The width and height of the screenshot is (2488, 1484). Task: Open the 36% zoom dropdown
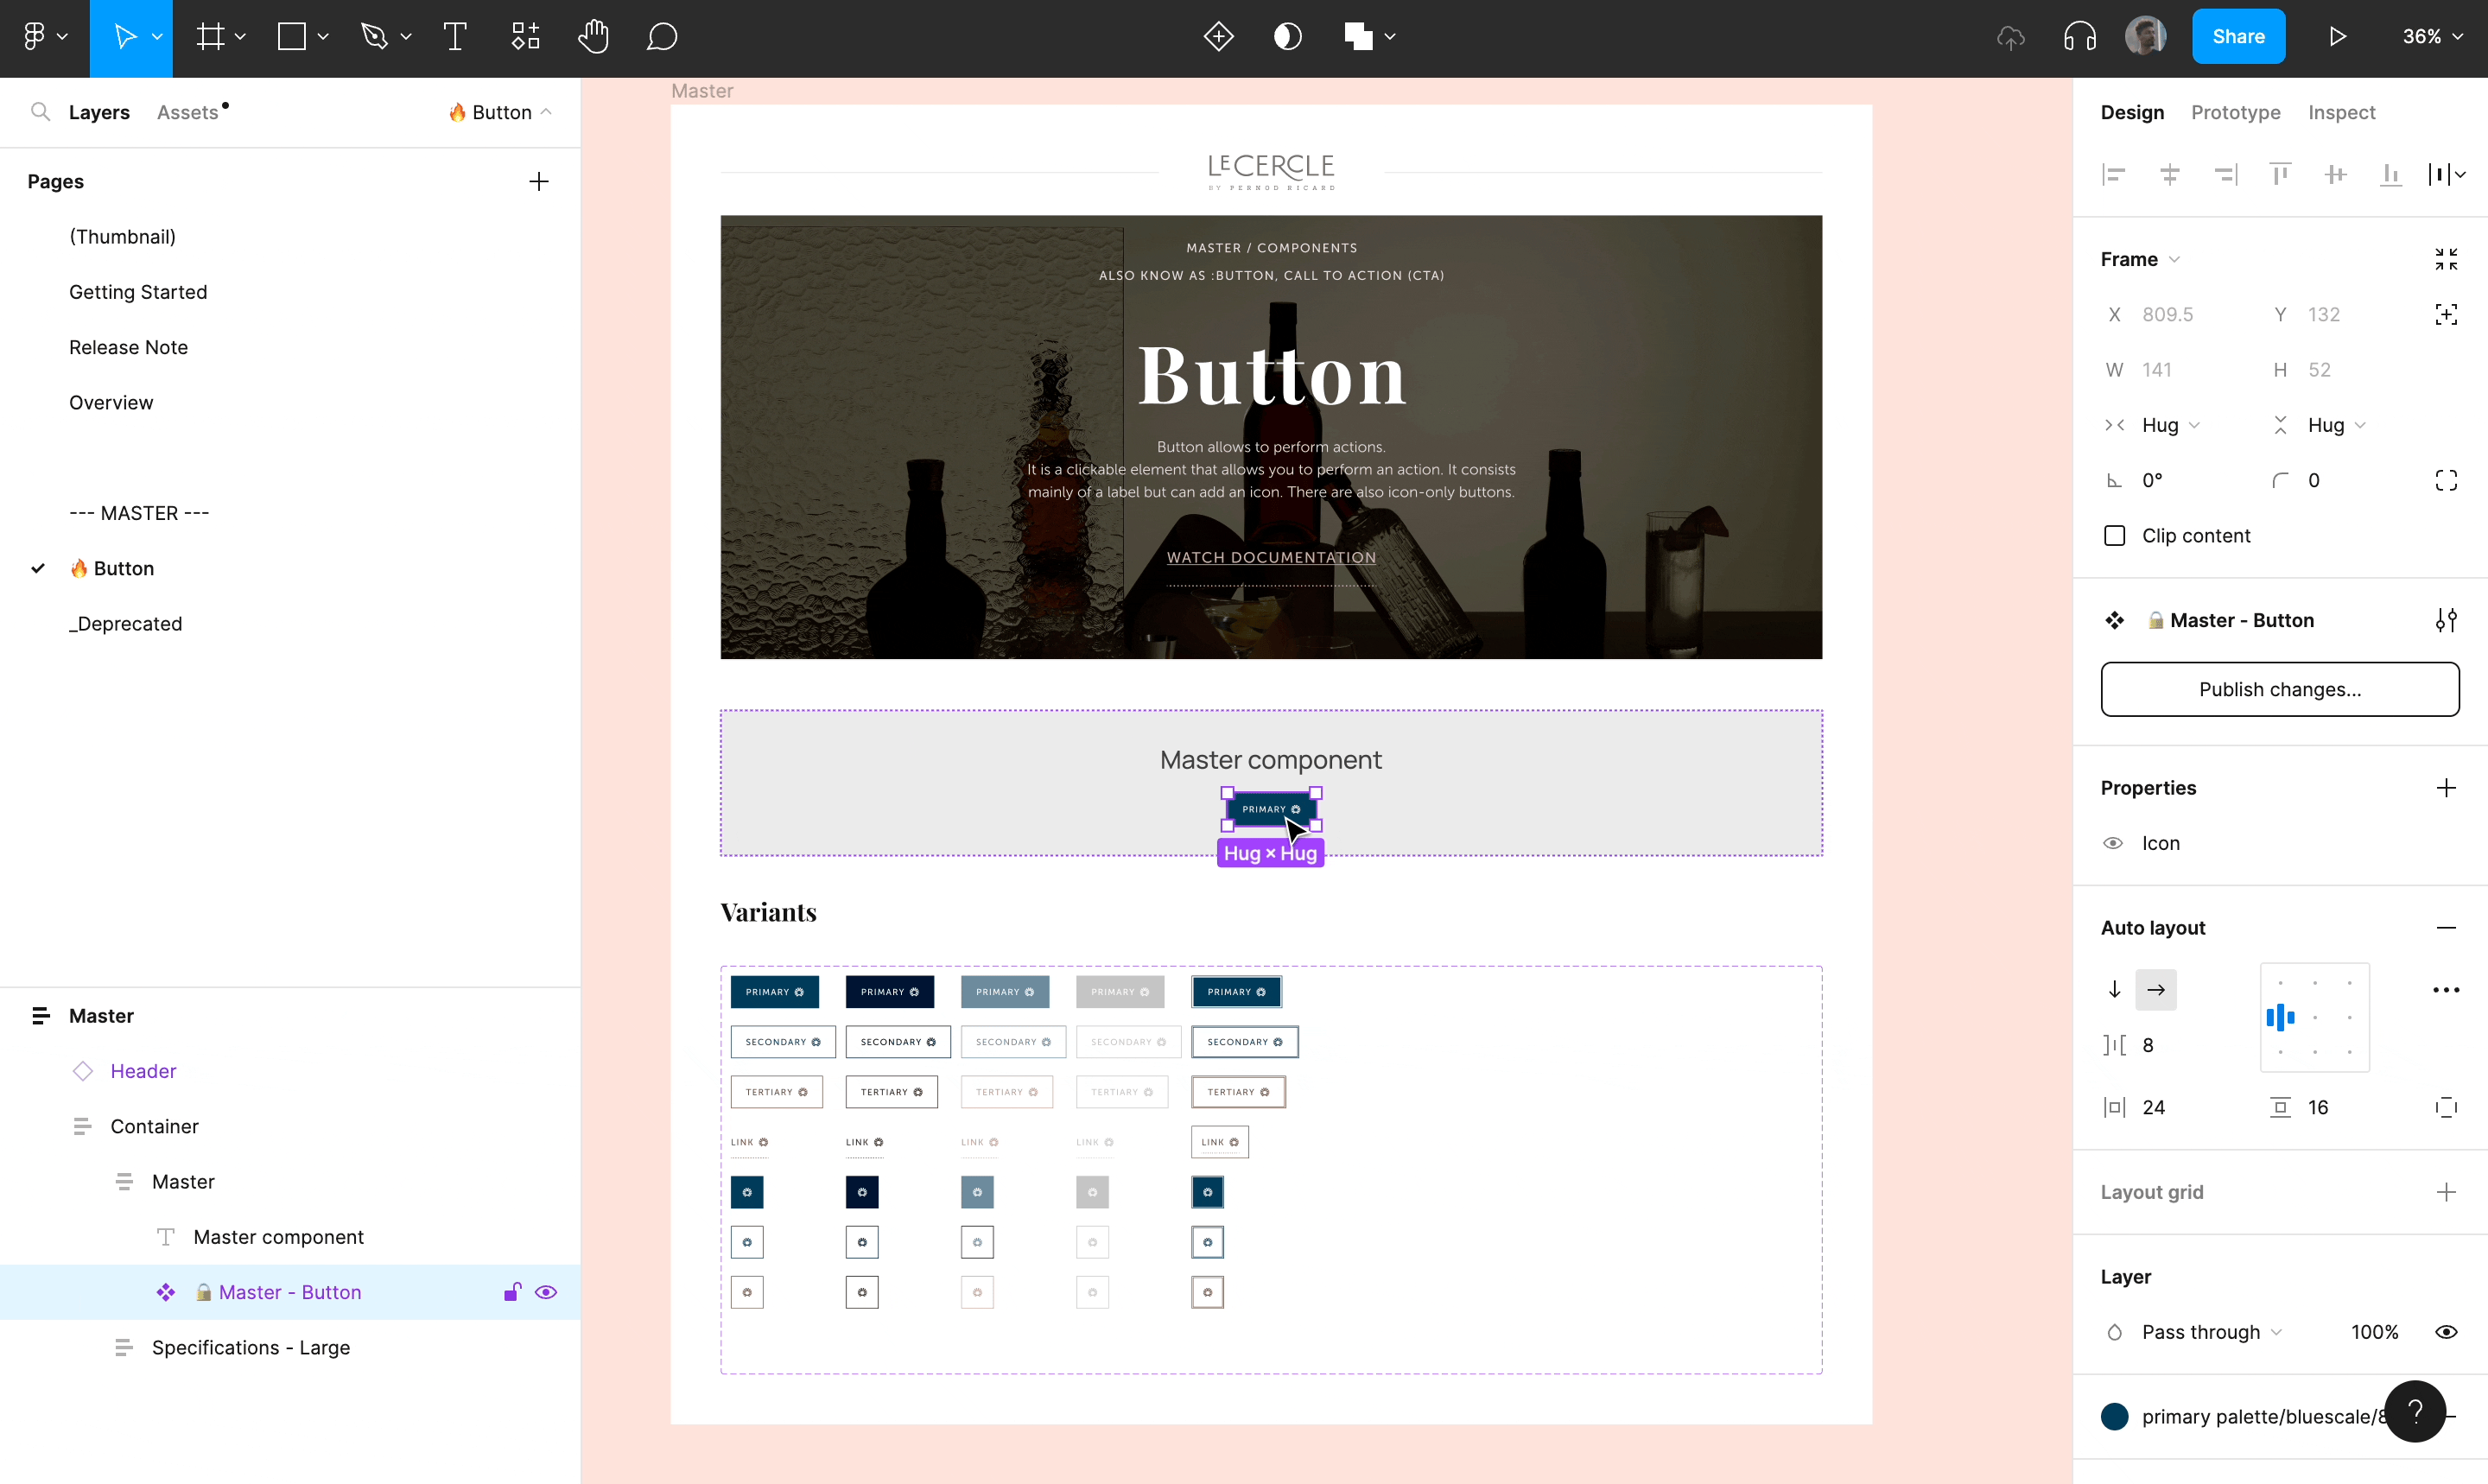point(2432,37)
